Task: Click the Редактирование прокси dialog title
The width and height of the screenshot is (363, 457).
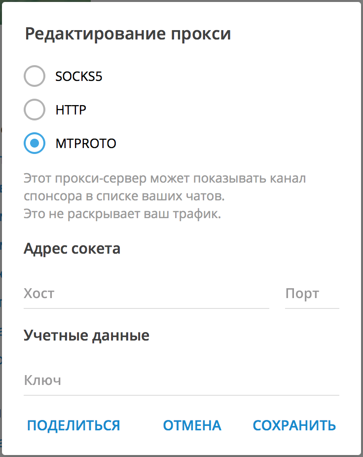Action: point(129,34)
